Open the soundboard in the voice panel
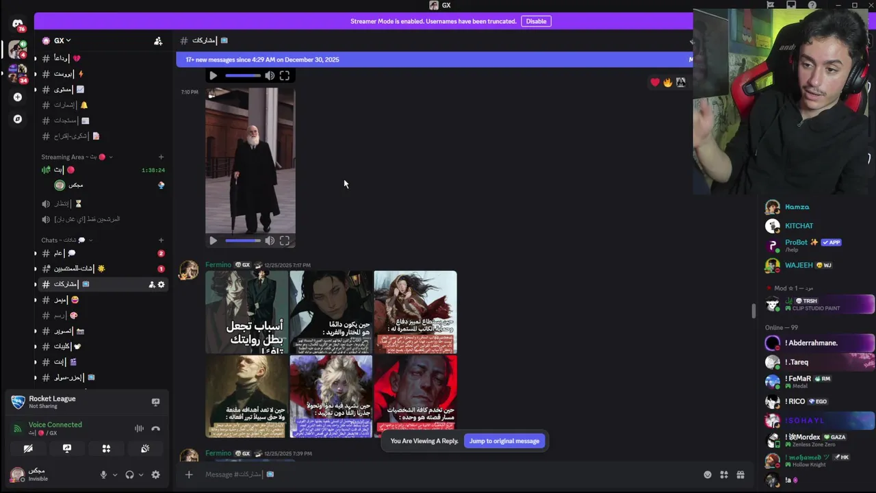876x493 pixels. coord(145,448)
